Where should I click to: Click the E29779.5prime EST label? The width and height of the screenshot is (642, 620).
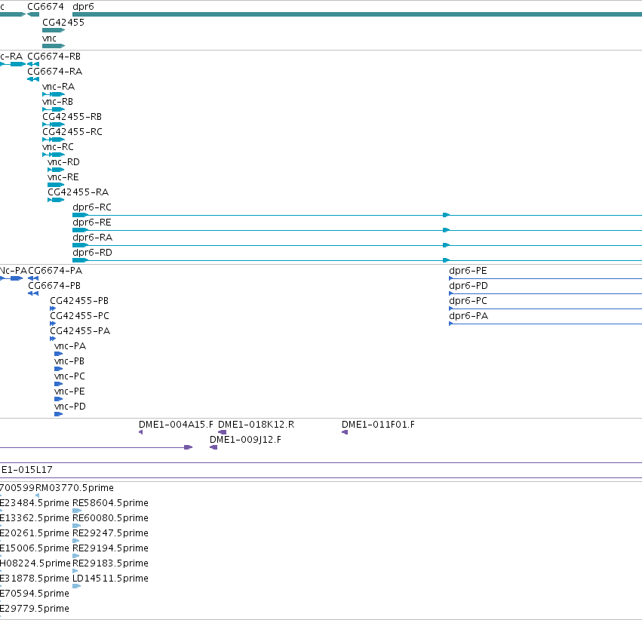pyautogui.click(x=35, y=609)
